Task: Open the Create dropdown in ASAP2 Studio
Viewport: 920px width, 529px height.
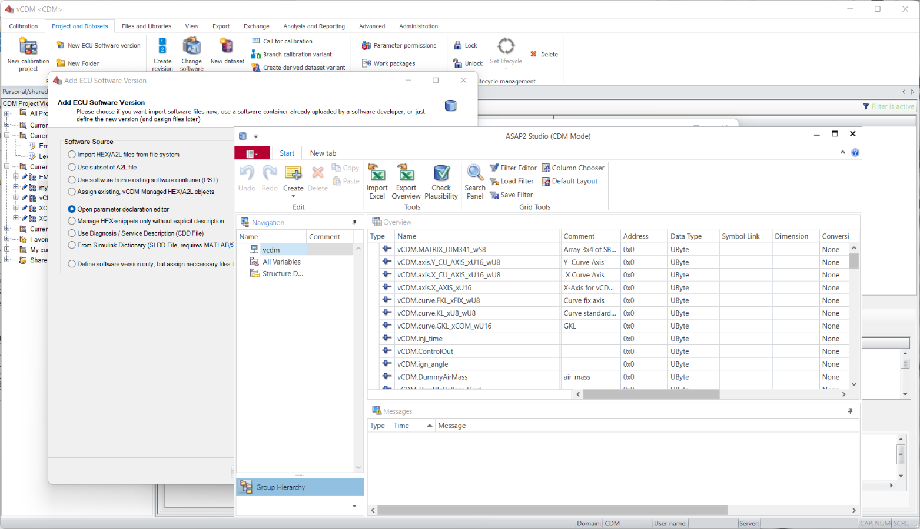Action: (293, 196)
